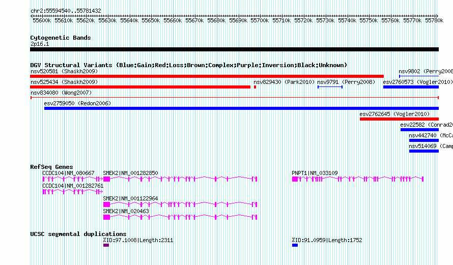The width and height of the screenshot is (453, 265).
Task: Click the PNPT1|NM_033109 text label
Action: click(x=315, y=173)
